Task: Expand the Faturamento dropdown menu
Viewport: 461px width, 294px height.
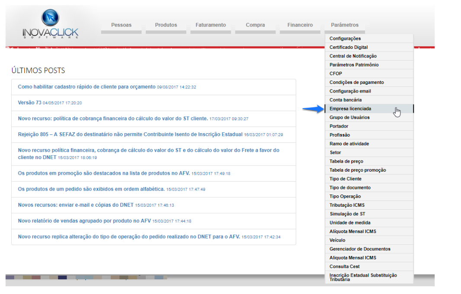Action: point(211,25)
